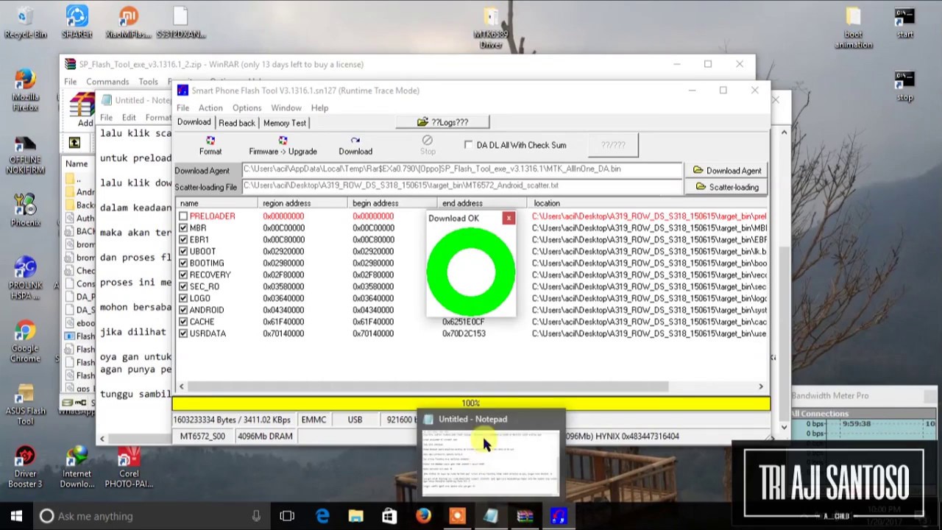Open the Driver Booster 3 desktop icon
Image resolution: width=942 pixels, height=530 pixels.
pos(24,467)
